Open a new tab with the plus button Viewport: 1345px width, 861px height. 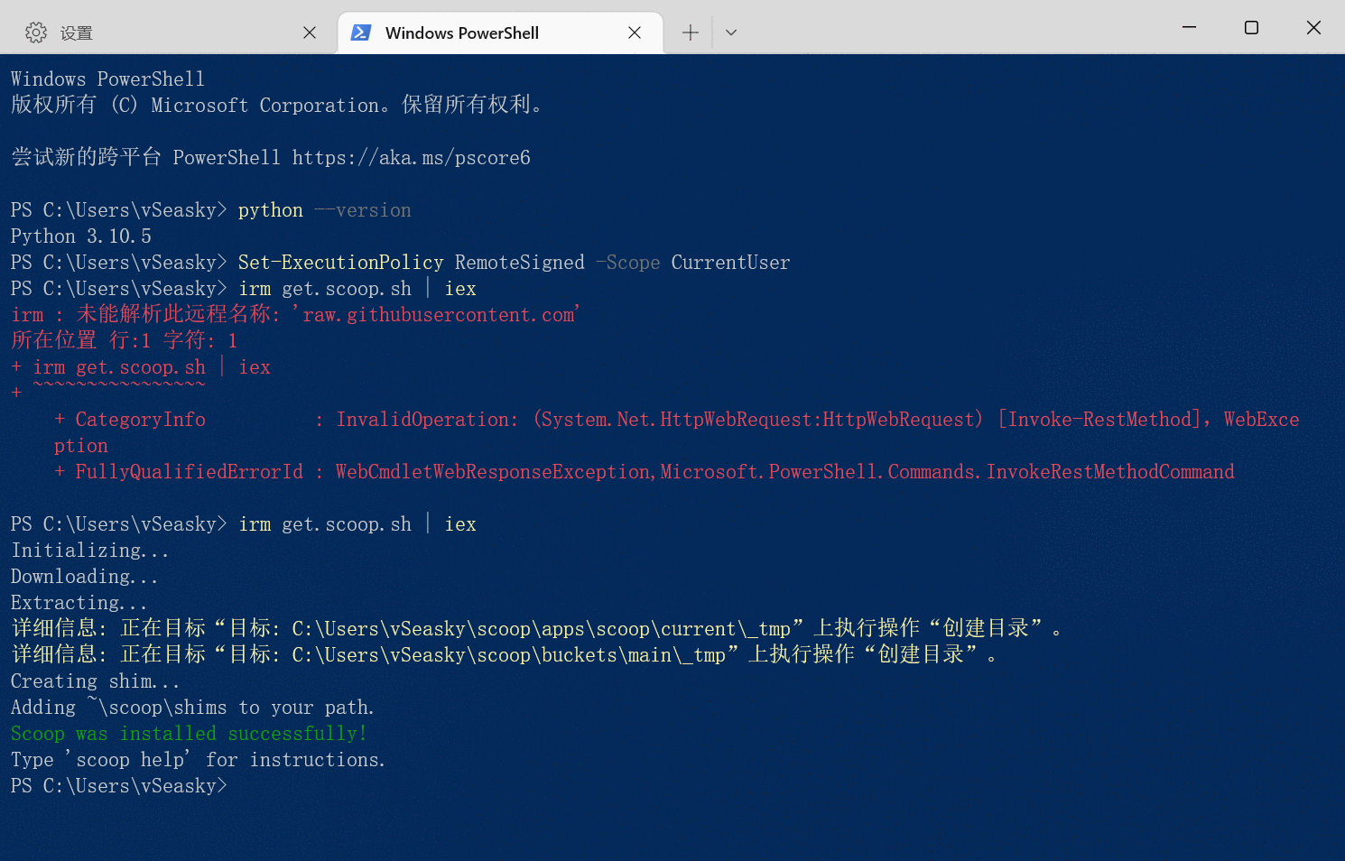691,32
